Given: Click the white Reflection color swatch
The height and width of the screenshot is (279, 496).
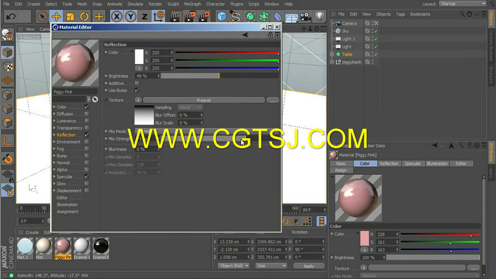Looking at the screenshot, I should [x=139, y=56].
